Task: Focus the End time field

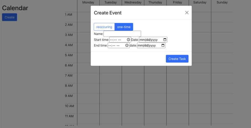Action: point(119,45)
